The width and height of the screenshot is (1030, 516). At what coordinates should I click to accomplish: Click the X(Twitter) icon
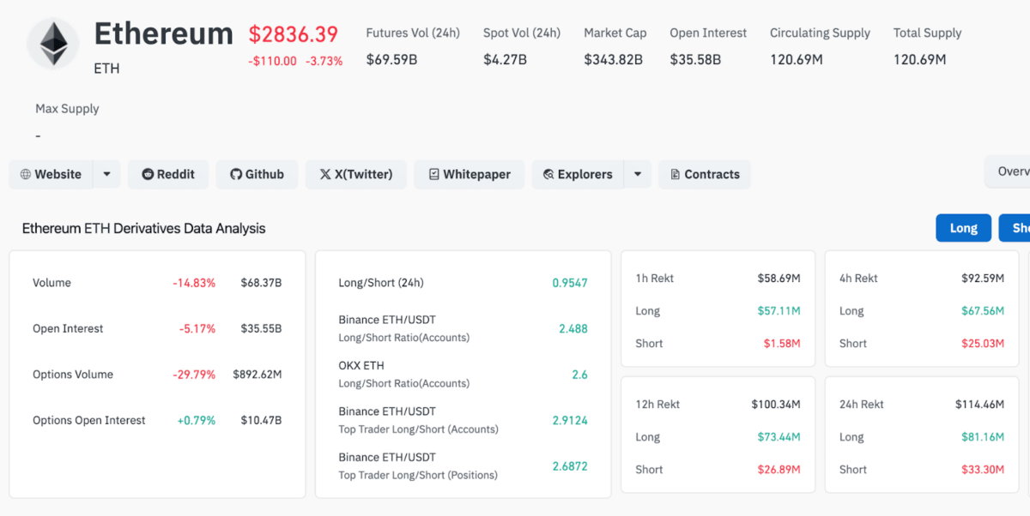[326, 174]
